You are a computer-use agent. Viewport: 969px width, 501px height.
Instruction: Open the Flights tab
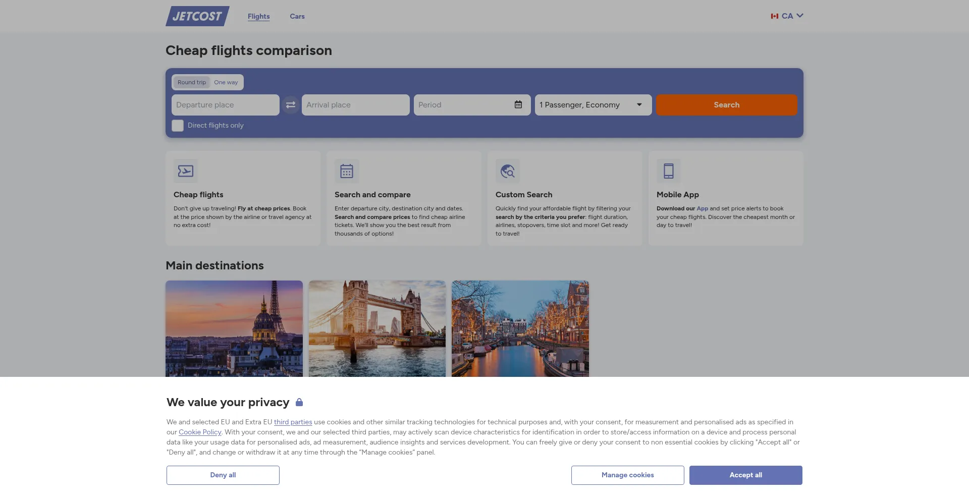click(x=258, y=16)
